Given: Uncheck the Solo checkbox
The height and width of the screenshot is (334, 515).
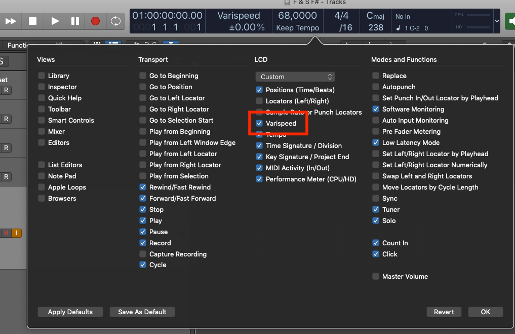Looking at the screenshot, I should pos(375,221).
